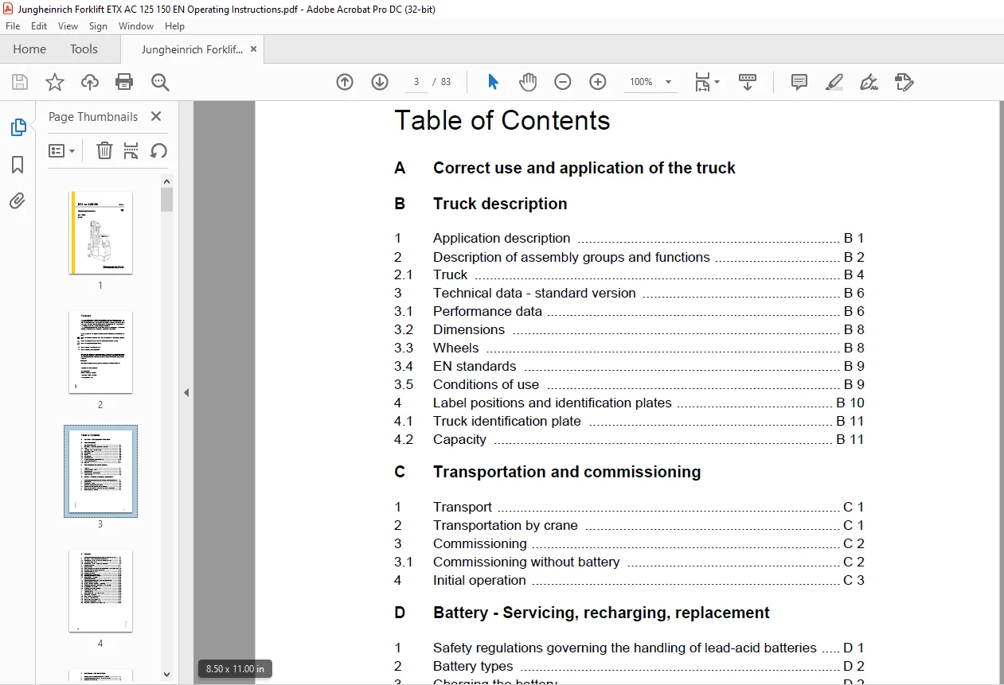Screen dimensions: 1004x685
Task: Select the Hand pan tool
Action: coord(528,82)
